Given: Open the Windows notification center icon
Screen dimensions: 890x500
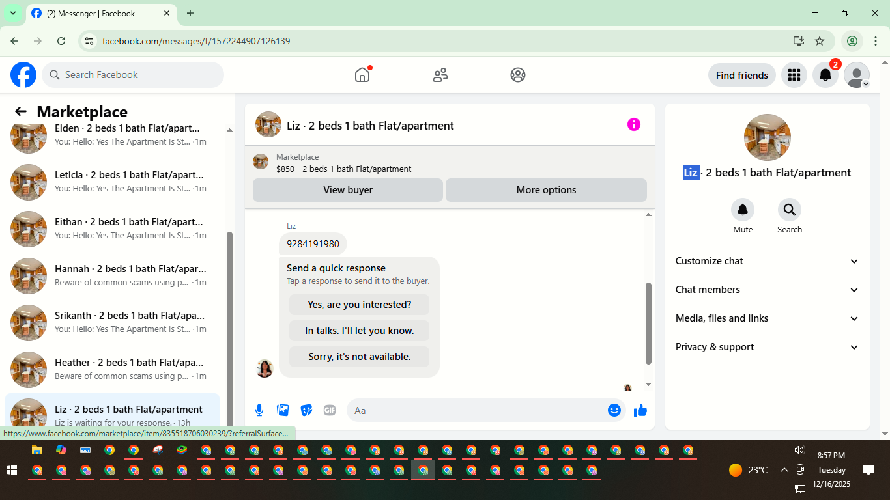Looking at the screenshot, I should pos(868,469).
